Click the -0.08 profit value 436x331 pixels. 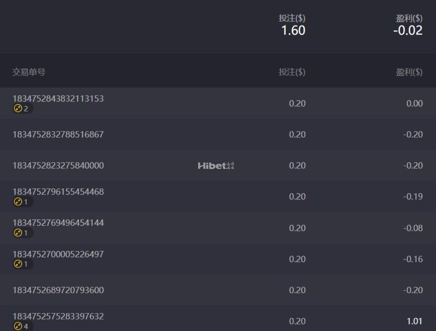click(x=413, y=228)
